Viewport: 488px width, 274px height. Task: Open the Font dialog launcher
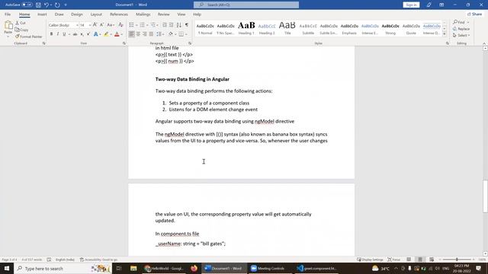point(124,43)
